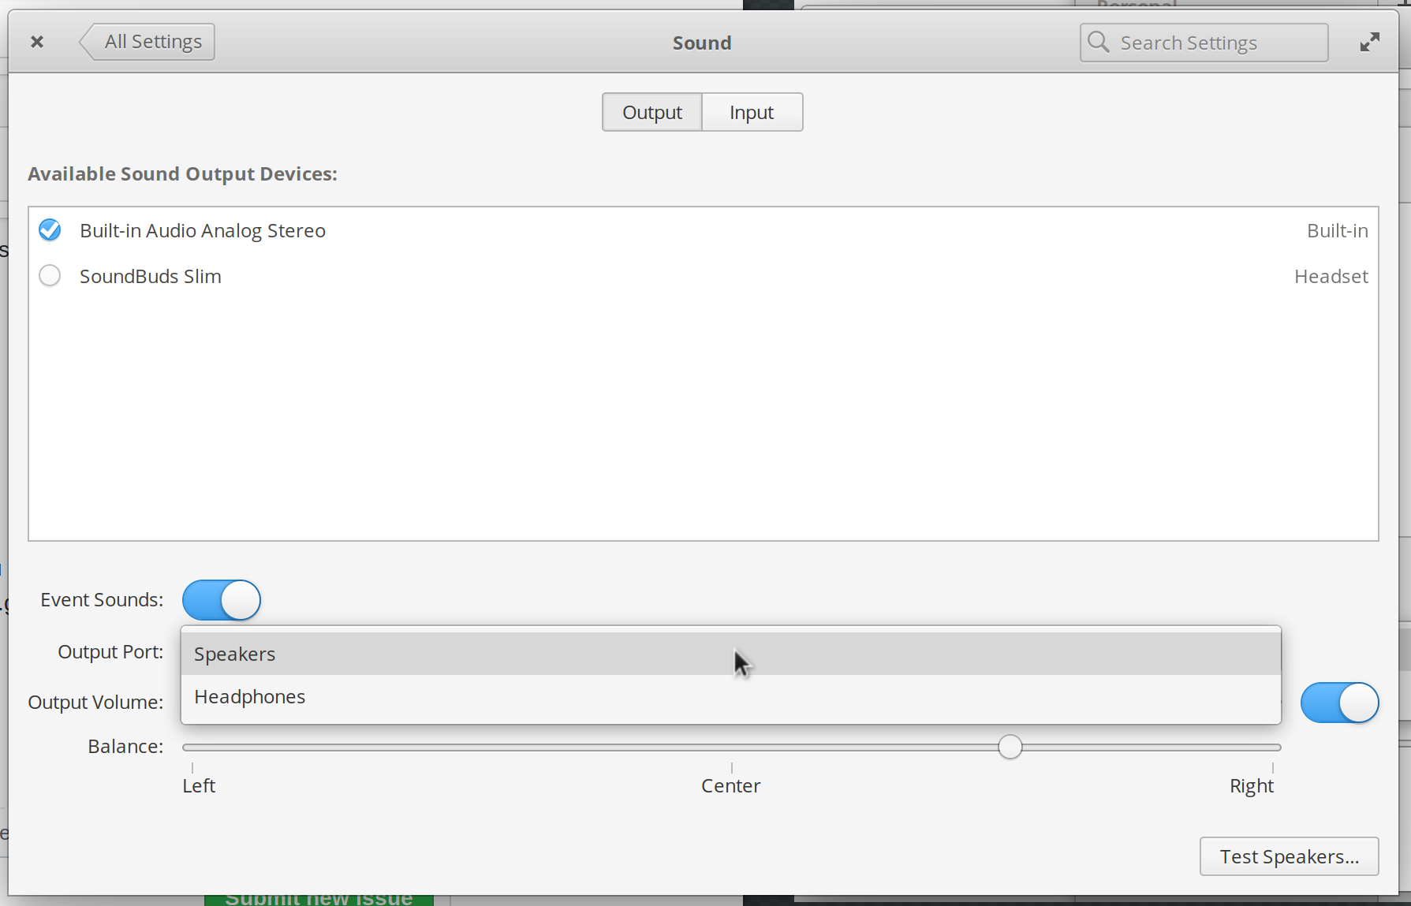Select Built-in Audio Analog Stereo as output device
The image size is (1411, 906).
pos(203,230)
